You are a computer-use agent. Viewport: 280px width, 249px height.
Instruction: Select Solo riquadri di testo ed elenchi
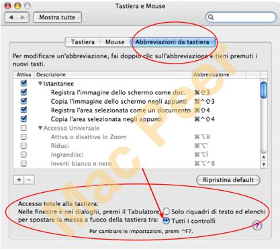point(167,211)
